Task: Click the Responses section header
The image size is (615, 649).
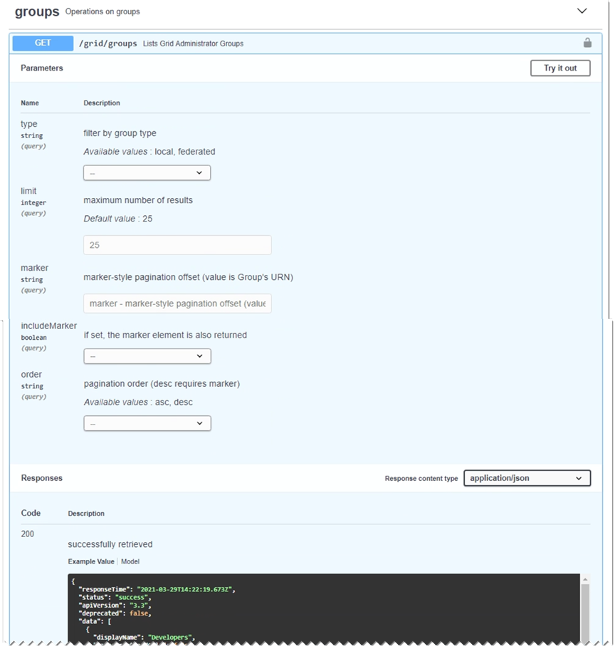Action: point(42,478)
